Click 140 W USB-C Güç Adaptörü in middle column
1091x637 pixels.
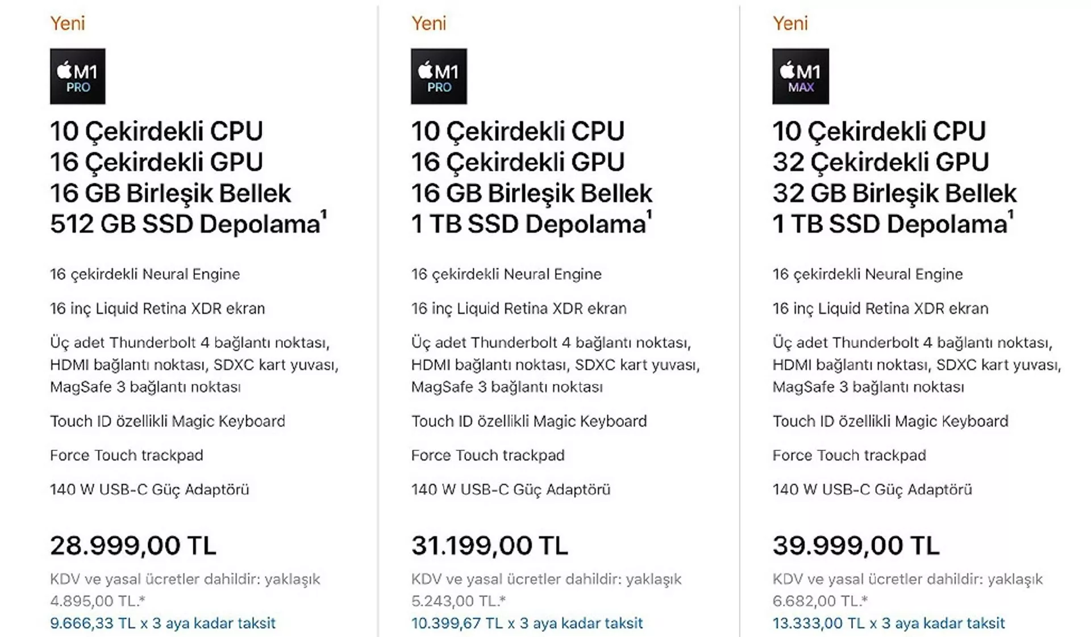click(x=510, y=489)
